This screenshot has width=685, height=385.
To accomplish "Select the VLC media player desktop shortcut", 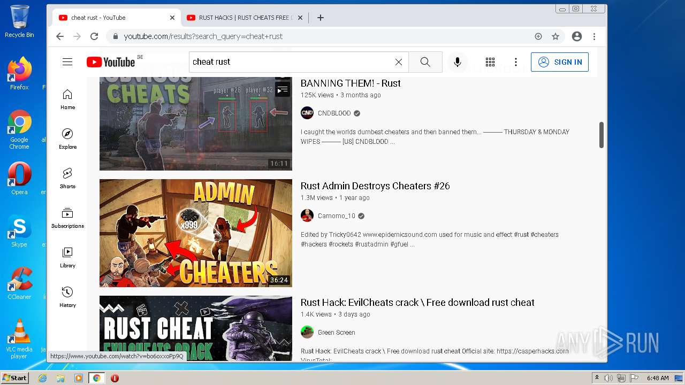I will 19,339.
